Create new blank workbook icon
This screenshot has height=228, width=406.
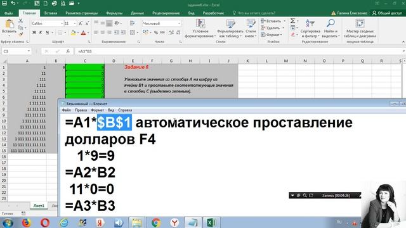coord(45,3)
